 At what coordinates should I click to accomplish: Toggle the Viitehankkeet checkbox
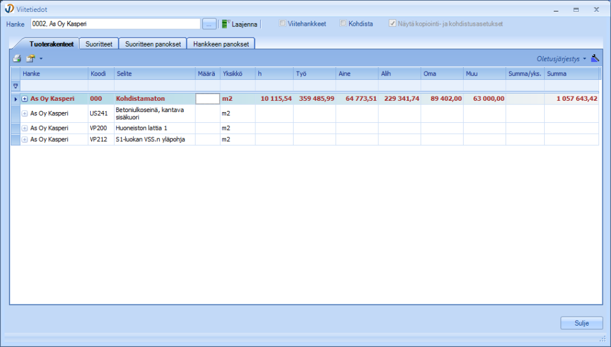(x=283, y=24)
